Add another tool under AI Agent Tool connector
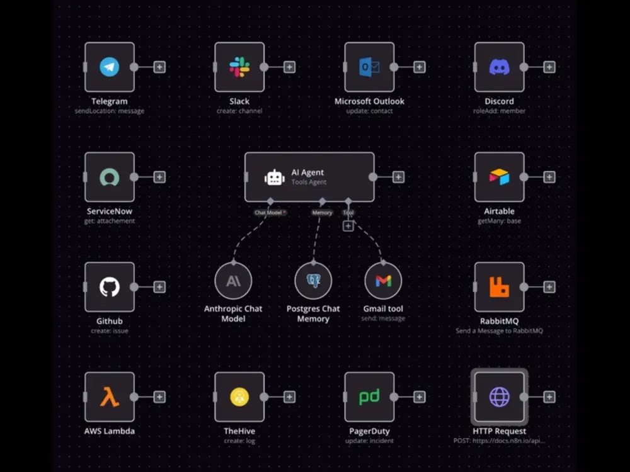 point(348,226)
